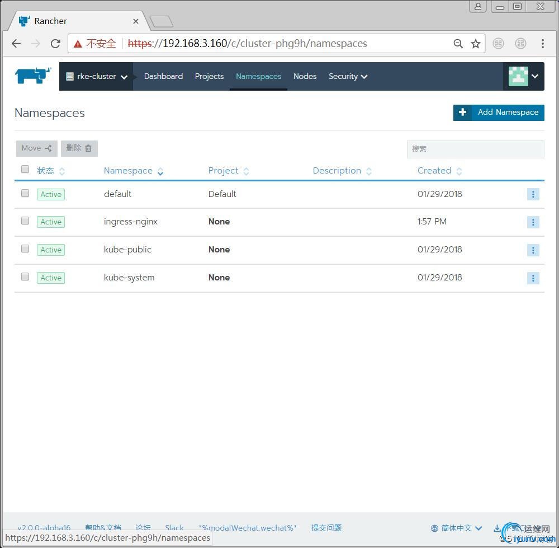The image size is (559, 548).
Task: Click the browser back arrow
Action: point(16,44)
